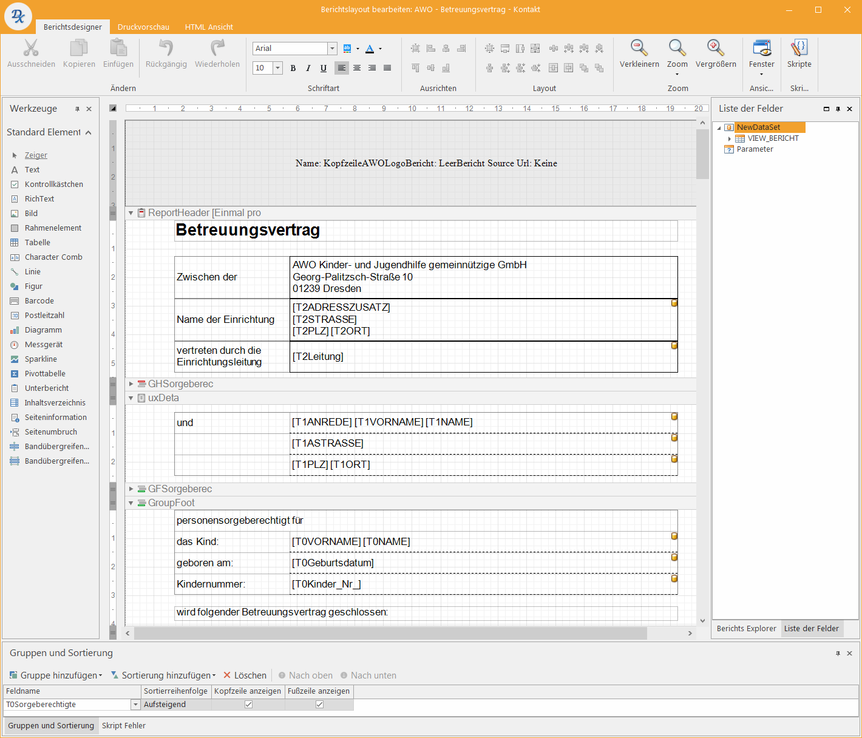Set text alignment to right
The height and width of the screenshot is (738, 862).
pos(372,68)
